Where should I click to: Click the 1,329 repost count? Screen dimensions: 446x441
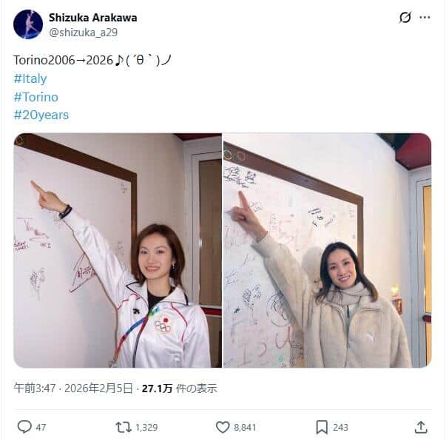click(x=146, y=428)
